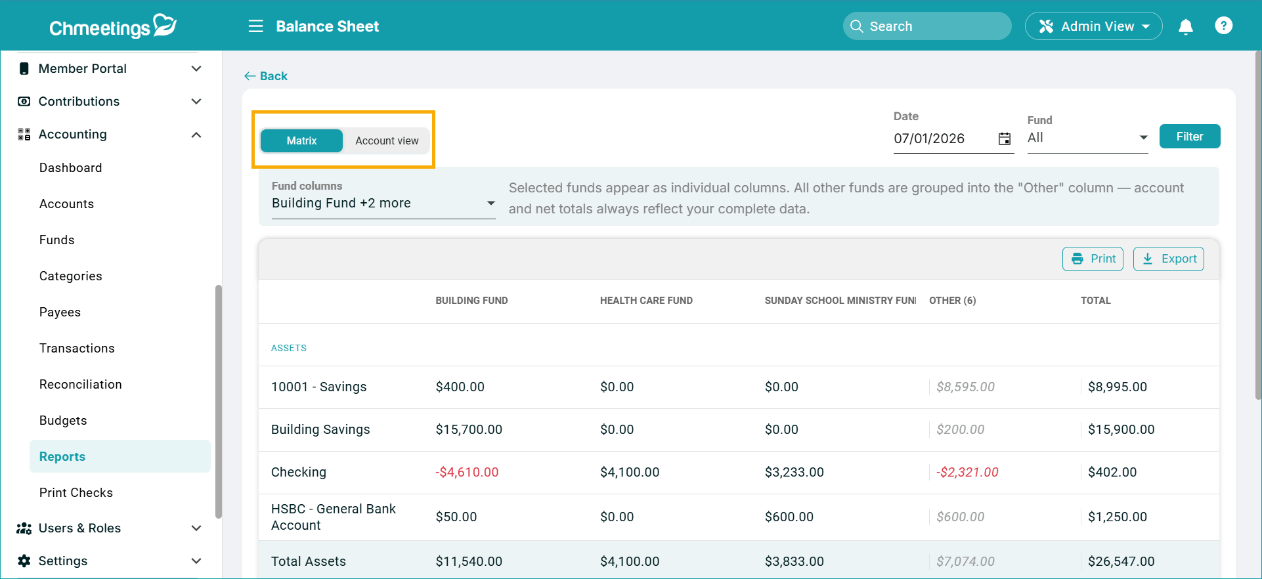Open the Admin View dropdown
Image resolution: width=1262 pixels, height=579 pixels.
1094,26
